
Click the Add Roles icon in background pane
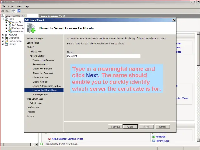(153, 137)
